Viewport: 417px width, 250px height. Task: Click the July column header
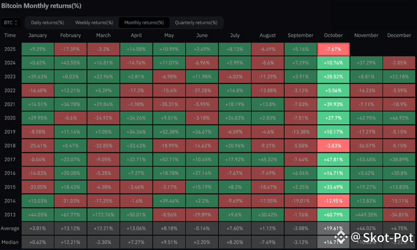point(235,35)
